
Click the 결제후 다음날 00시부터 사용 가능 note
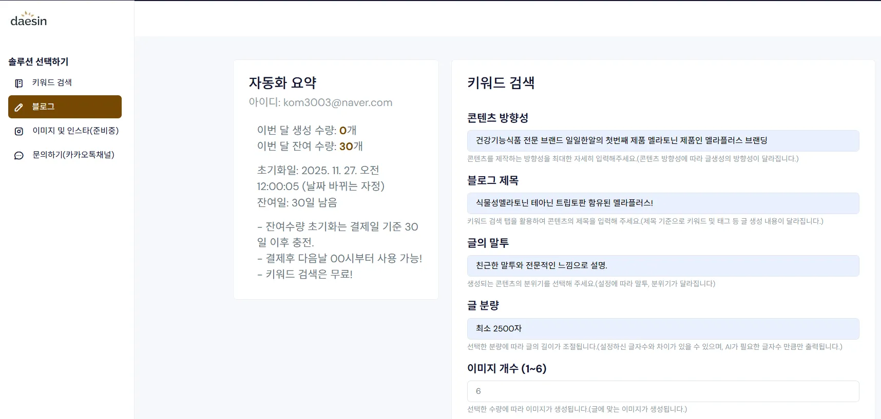coord(340,258)
